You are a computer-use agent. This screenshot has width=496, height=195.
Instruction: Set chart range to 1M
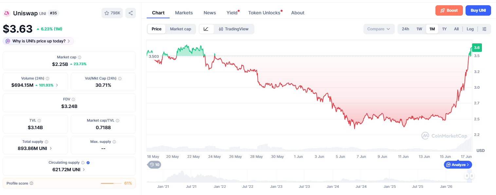click(432, 29)
